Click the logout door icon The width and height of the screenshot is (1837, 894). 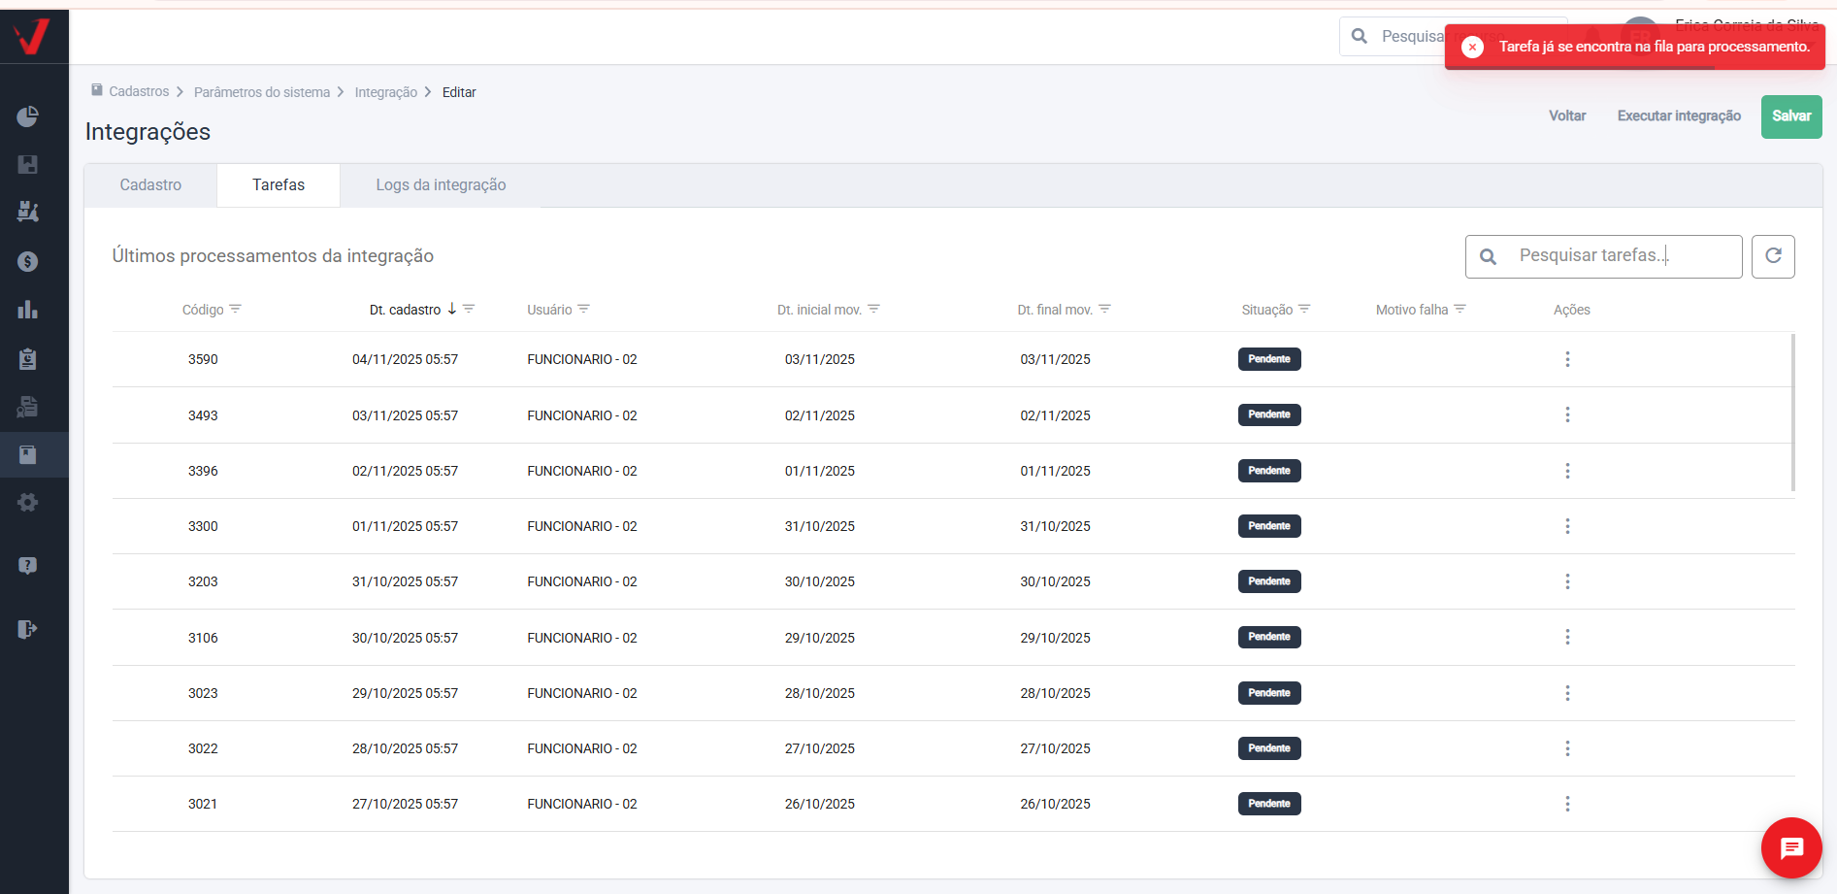[x=27, y=629]
